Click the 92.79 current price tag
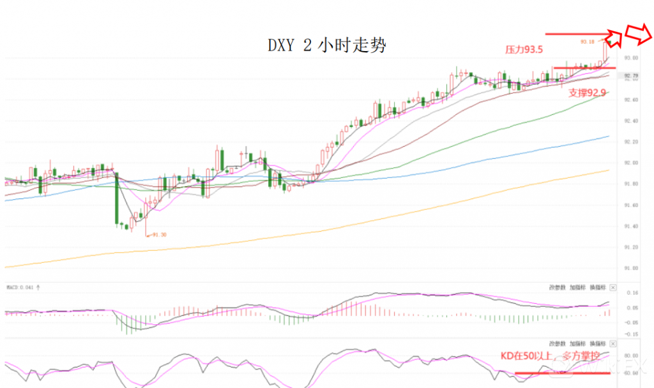 (630, 77)
